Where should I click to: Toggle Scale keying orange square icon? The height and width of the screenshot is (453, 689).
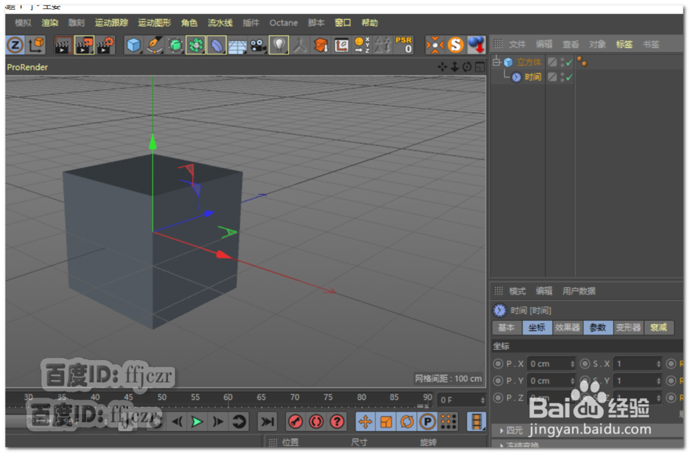click(x=386, y=422)
